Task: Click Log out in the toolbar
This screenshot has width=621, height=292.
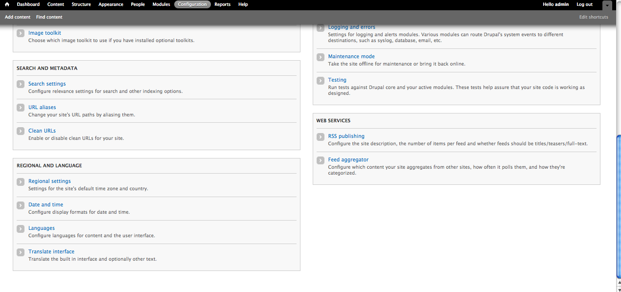Action: (584, 4)
